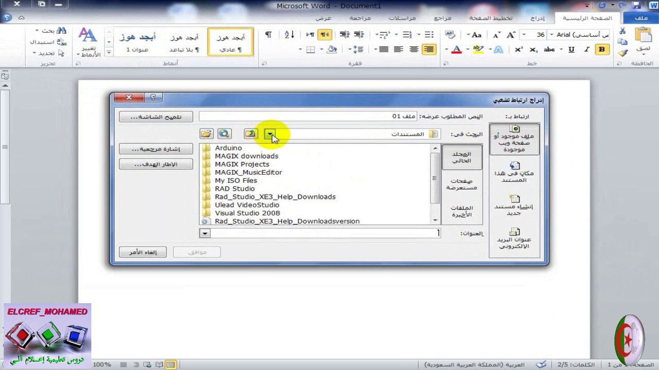The width and height of the screenshot is (659, 370).
Task: Select Existing File or Web Page option
Action: point(514,139)
